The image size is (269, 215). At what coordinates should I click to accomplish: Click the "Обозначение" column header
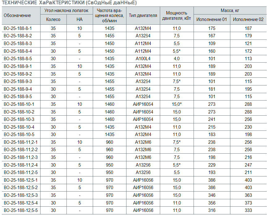click(17, 15)
